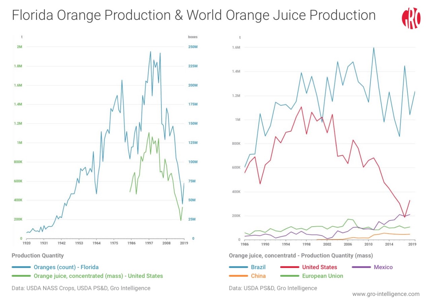Click the '1920' x-axis year label
The height and width of the screenshot is (300, 431).
coord(26,243)
